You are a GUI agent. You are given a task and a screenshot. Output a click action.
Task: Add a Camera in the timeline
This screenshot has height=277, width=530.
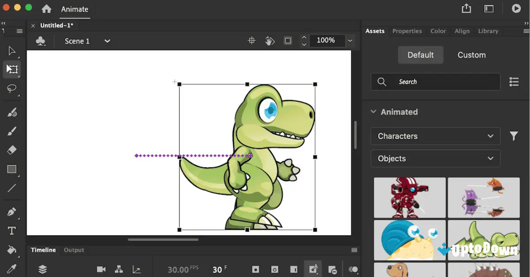click(101, 270)
